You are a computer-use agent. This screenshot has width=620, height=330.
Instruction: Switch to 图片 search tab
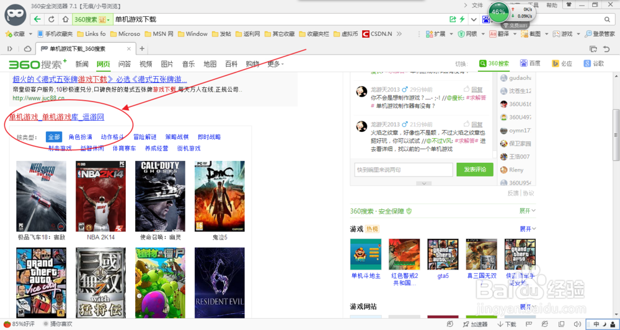(167, 64)
